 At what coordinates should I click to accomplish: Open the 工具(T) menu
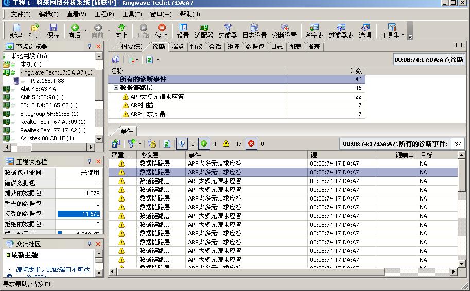(x=132, y=14)
